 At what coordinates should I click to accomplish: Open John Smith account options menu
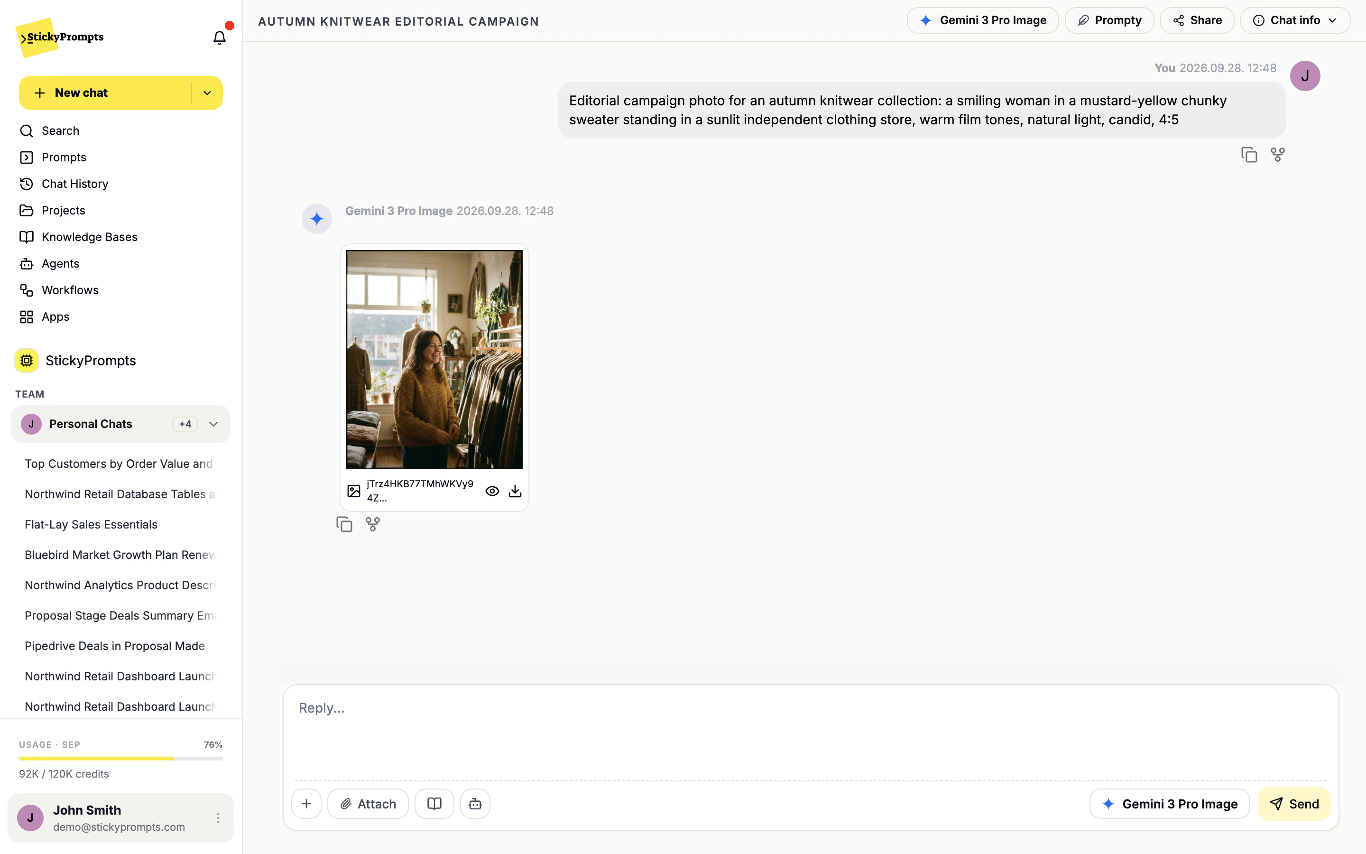click(218, 817)
